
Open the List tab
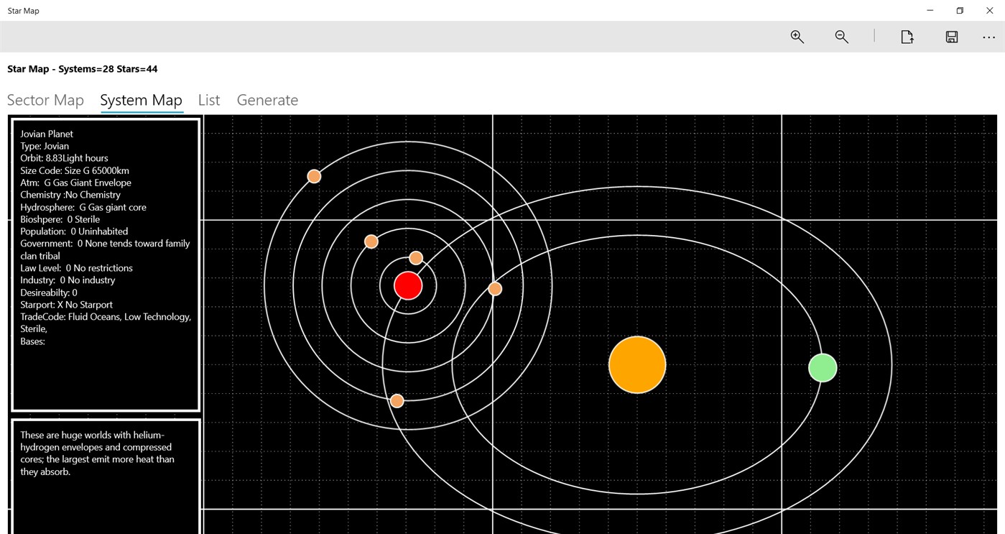pyautogui.click(x=208, y=100)
